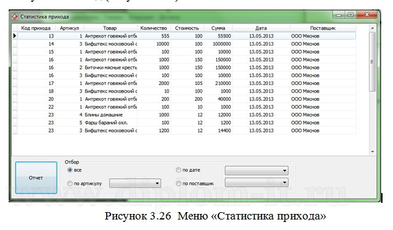Open the dropdown next to 'по артикулу'
This screenshot has width=393, height=230.
tap(135, 183)
